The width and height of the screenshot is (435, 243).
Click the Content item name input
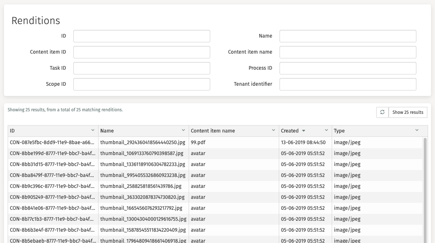pos(347,52)
